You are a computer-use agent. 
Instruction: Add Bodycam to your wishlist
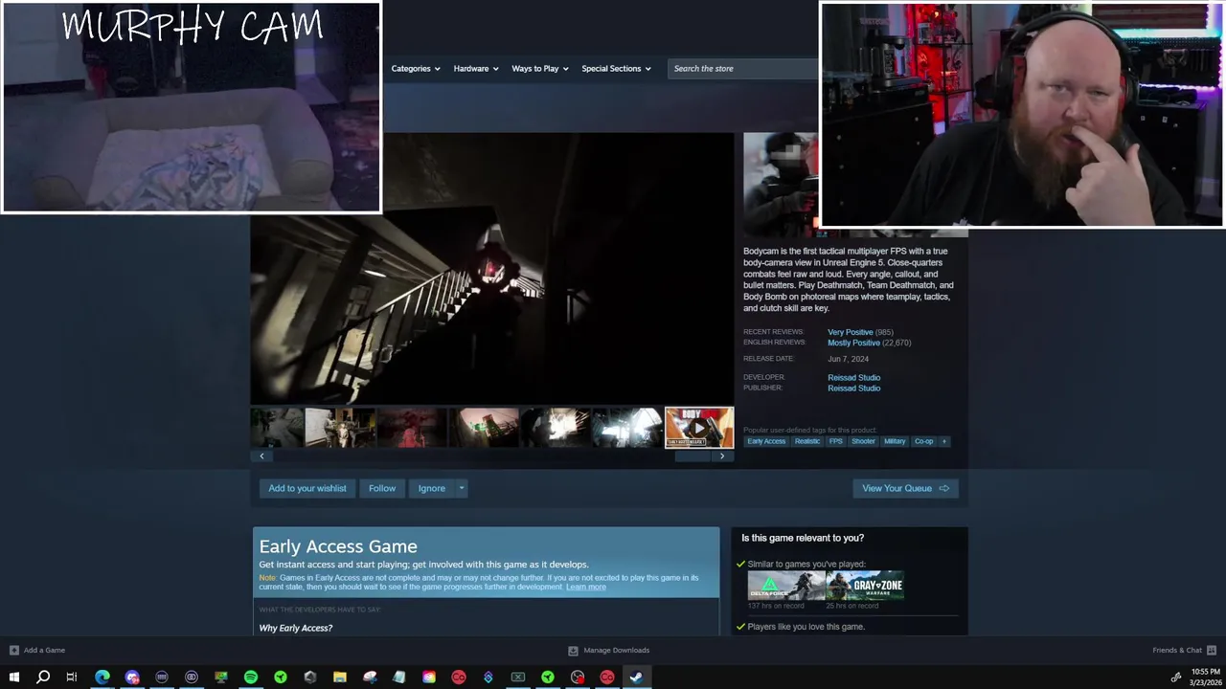coord(307,488)
